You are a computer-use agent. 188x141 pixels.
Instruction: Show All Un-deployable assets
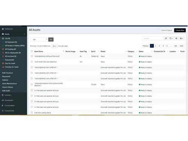(13, 53)
